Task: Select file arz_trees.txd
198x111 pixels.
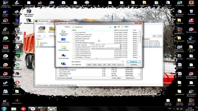Action: coord(80,32)
